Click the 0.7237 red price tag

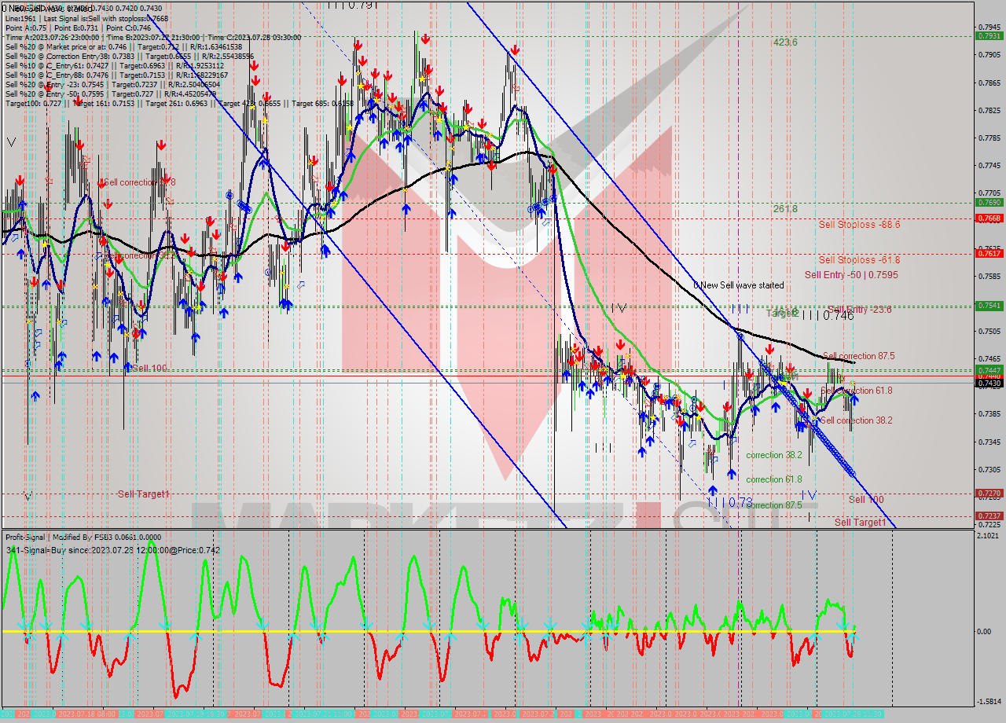tap(989, 516)
